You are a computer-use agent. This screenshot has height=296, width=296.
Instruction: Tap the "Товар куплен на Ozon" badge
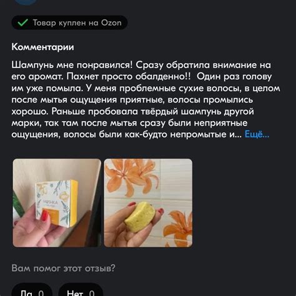(x=69, y=22)
